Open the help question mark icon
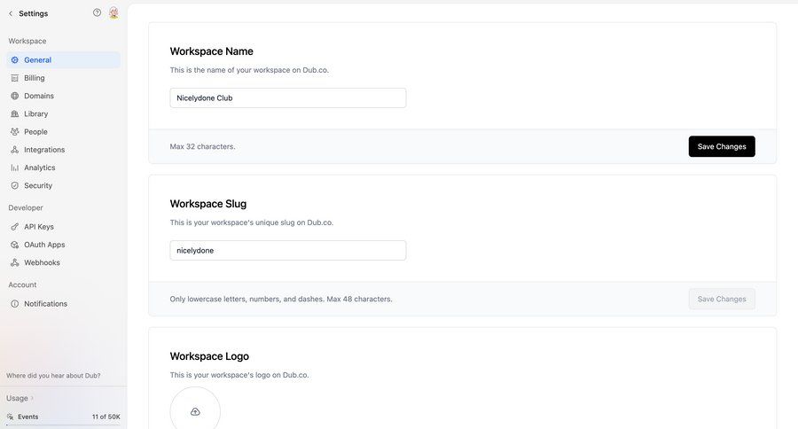798x429 pixels. pyautogui.click(x=97, y=12)
